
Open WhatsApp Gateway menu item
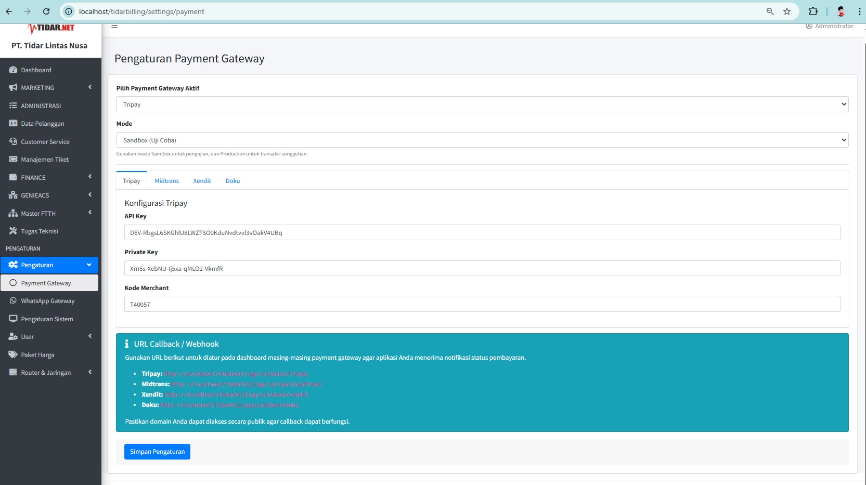(x=49, y=301)
